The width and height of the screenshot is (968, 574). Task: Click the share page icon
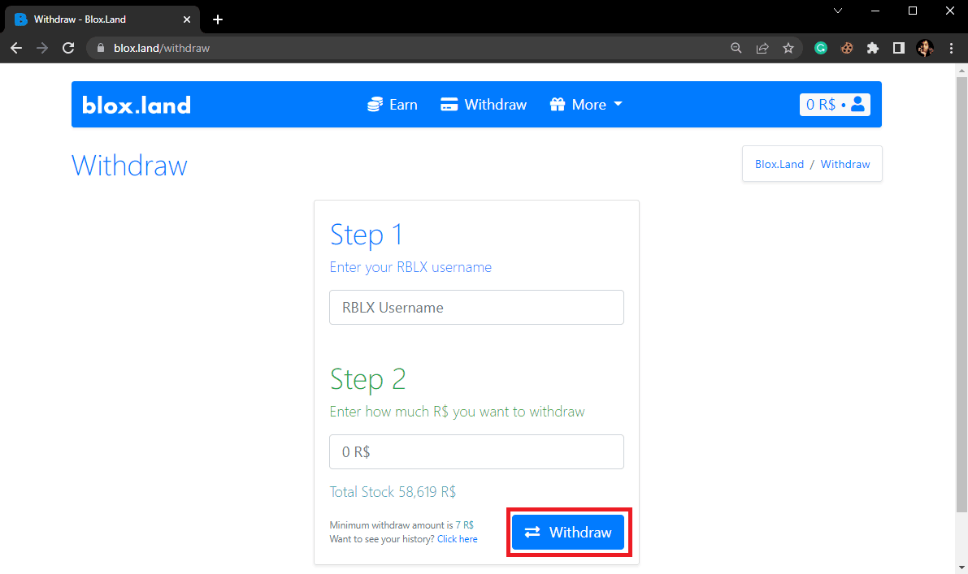pos(762,48)
